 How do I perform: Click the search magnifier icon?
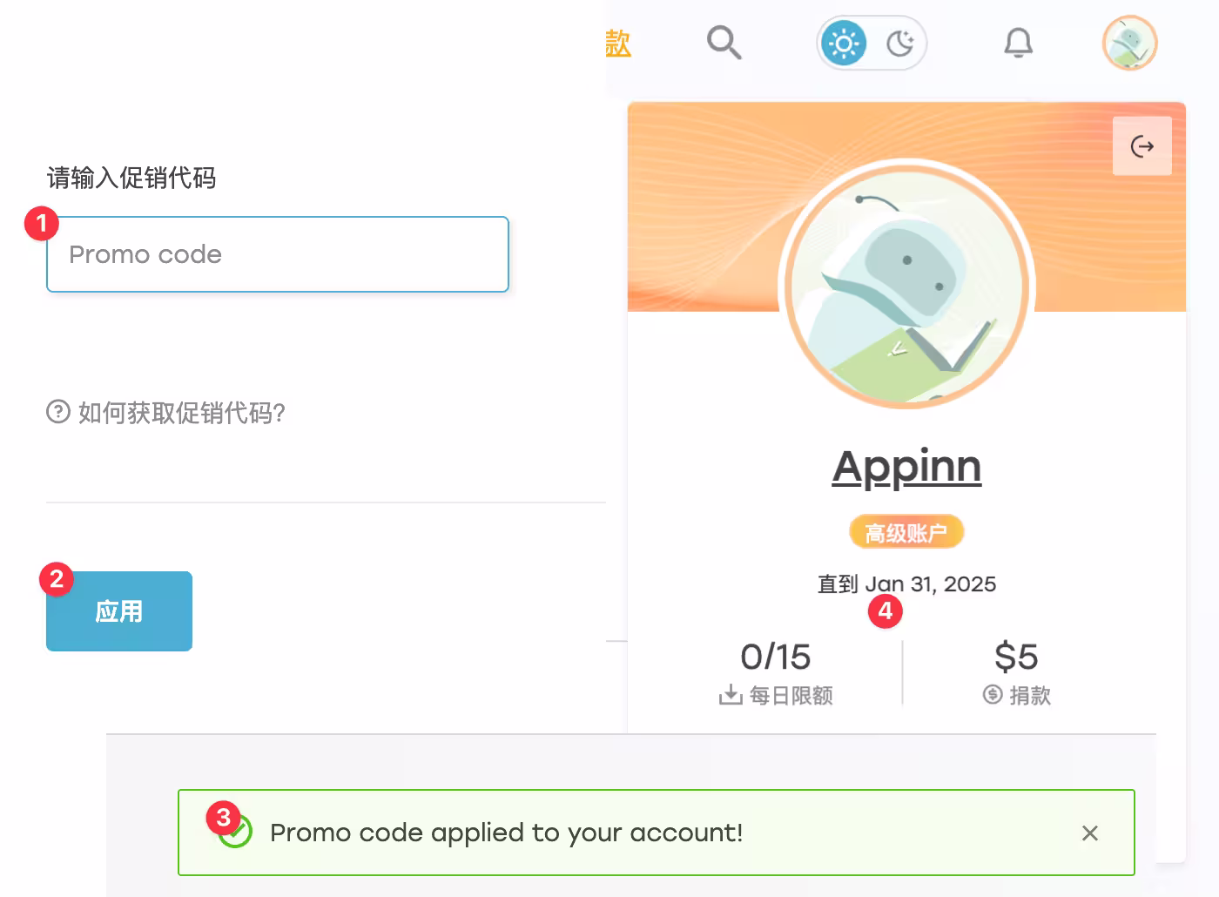[x=724, y=42]
